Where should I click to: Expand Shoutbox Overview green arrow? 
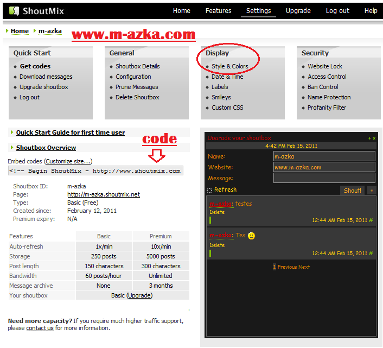click(12, 147)
